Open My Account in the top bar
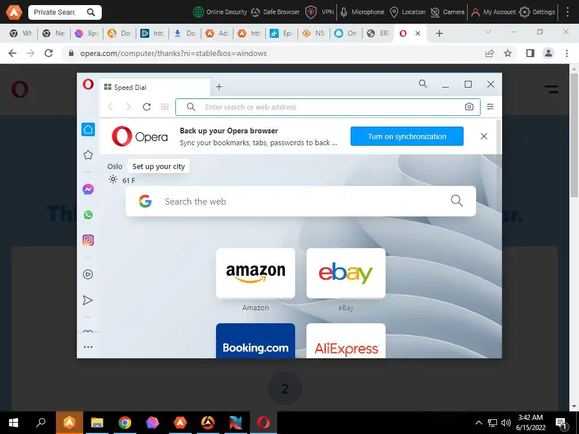The height and width of the screenshot is (434, 579). coord(493,12)
